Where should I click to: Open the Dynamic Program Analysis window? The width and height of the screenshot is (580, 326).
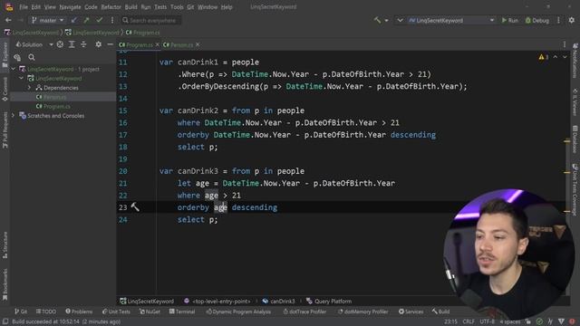pyautogui.click(x=238, y=312)
